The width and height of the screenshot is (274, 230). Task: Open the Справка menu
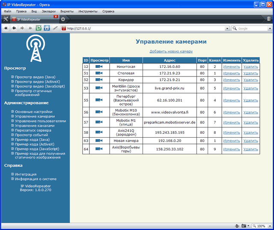point(108,12)
